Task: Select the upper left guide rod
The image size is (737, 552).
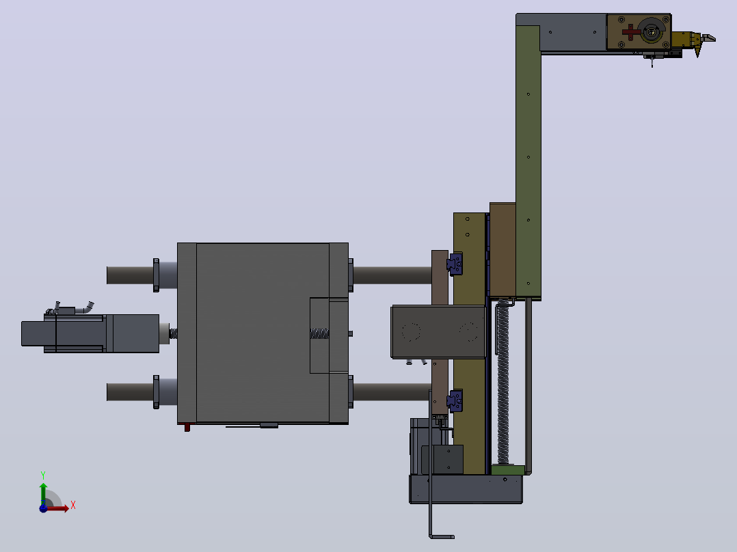Action: coord(130,275)
